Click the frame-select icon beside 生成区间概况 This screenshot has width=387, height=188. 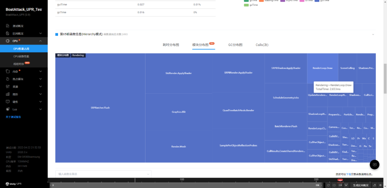(x=346, y=185)
